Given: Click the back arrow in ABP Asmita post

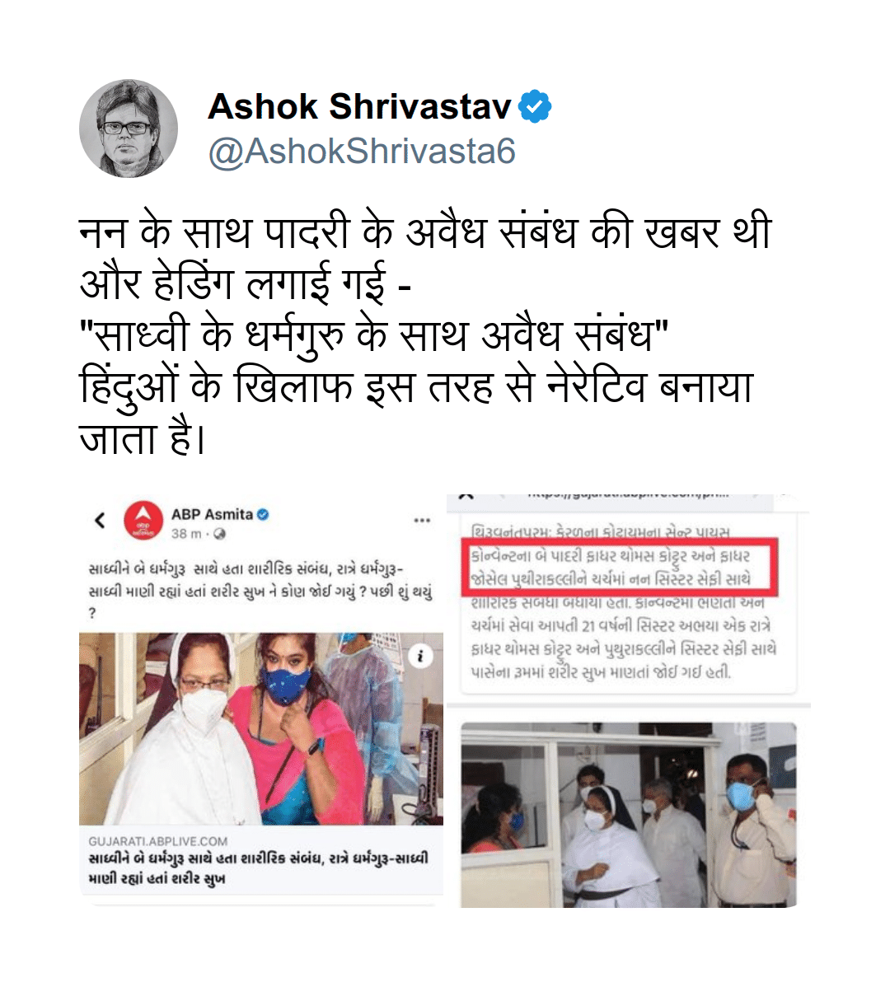Looking at the screenshot, I should point(100,521).
